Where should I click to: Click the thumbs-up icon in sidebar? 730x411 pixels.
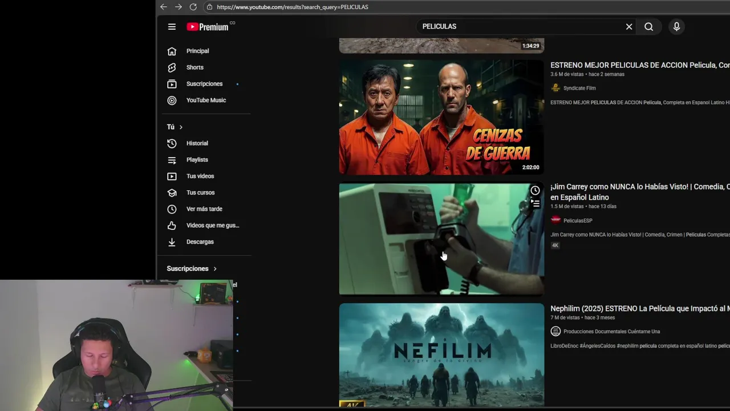point(172,225)
